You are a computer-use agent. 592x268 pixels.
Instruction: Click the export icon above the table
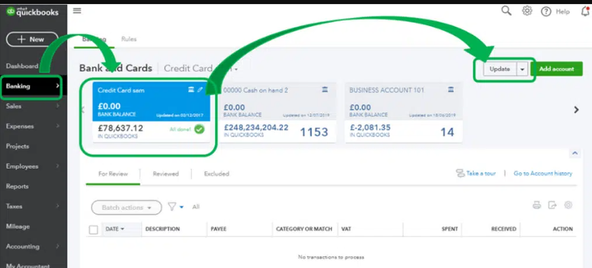point(552,205)
